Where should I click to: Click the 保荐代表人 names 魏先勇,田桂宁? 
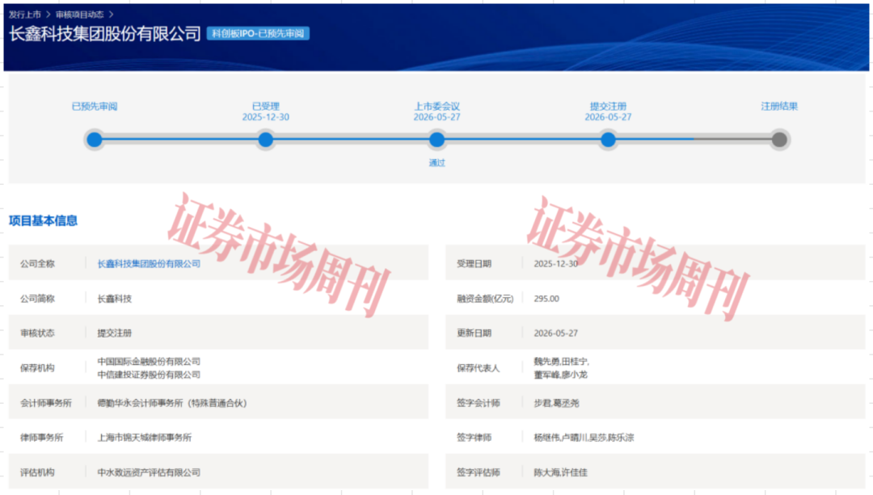561,362
